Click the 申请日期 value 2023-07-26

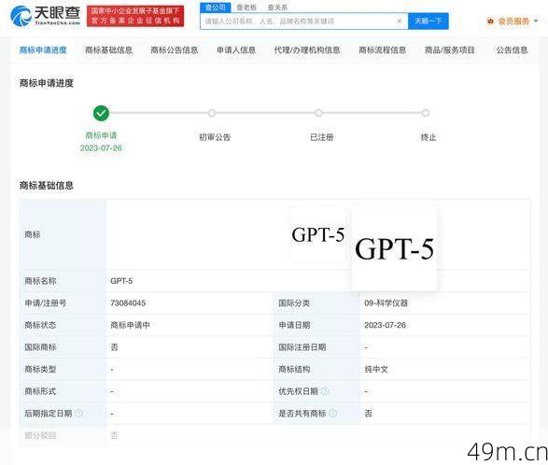(x=386, y=325)
